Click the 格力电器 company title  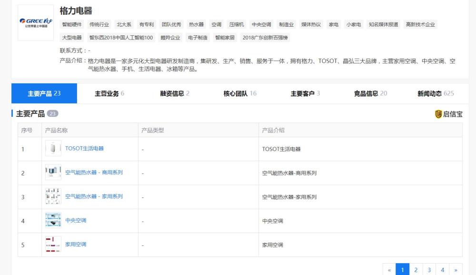tap(76, 11)
